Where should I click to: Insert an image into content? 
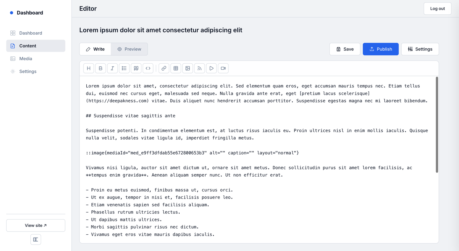[x=188, y=68]
